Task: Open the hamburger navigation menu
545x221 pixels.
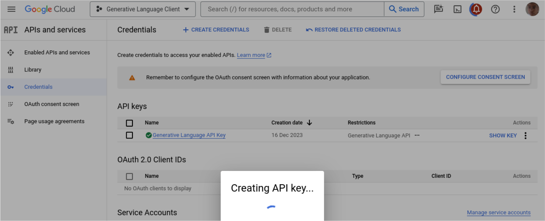Action: tap(11, 9)
